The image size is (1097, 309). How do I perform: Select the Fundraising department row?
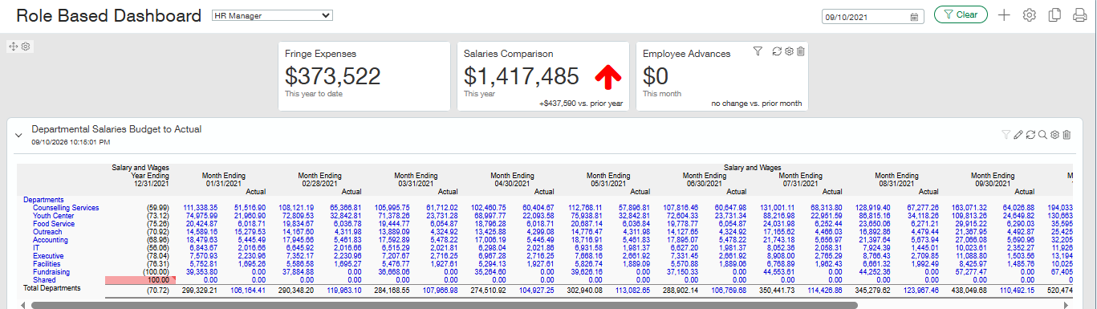coord(51,272)
